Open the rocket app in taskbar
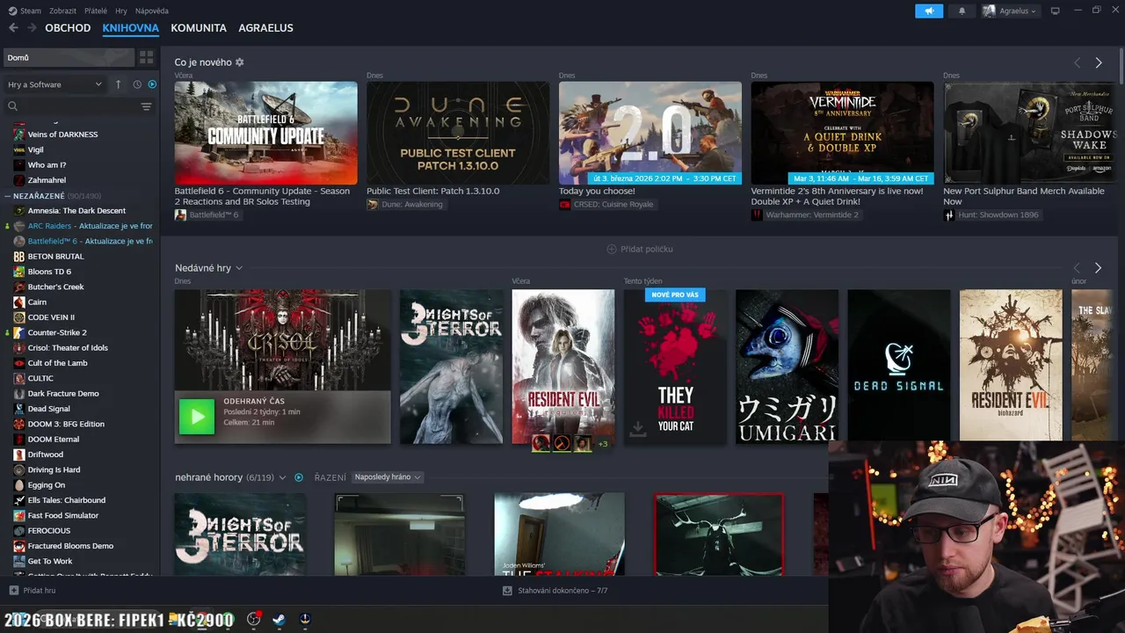 tap(305, 619)
